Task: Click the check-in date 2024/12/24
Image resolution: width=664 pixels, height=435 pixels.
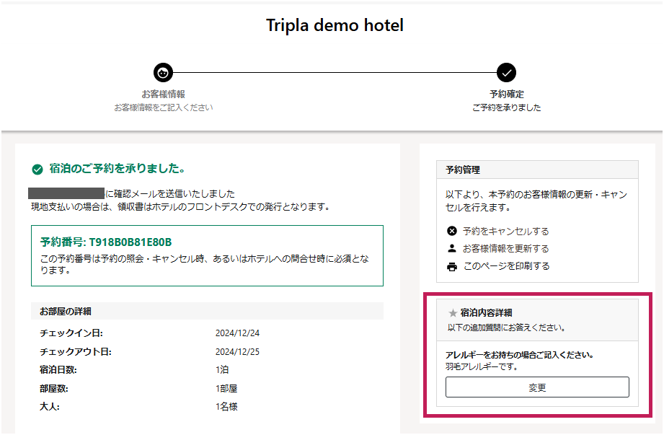Action: pos(237,333)
